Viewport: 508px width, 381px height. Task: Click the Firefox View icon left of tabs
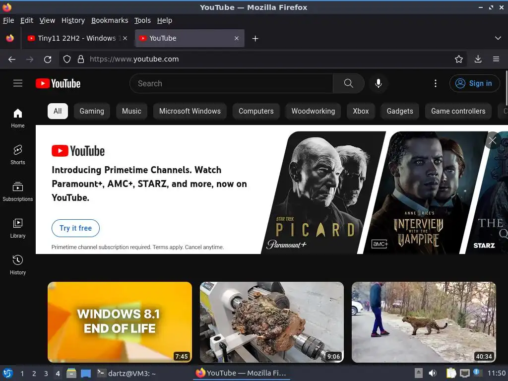[x=10, y=38]
